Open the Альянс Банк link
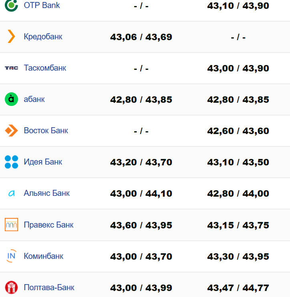This screenshot has width=290, height=297. pos(47,193)
